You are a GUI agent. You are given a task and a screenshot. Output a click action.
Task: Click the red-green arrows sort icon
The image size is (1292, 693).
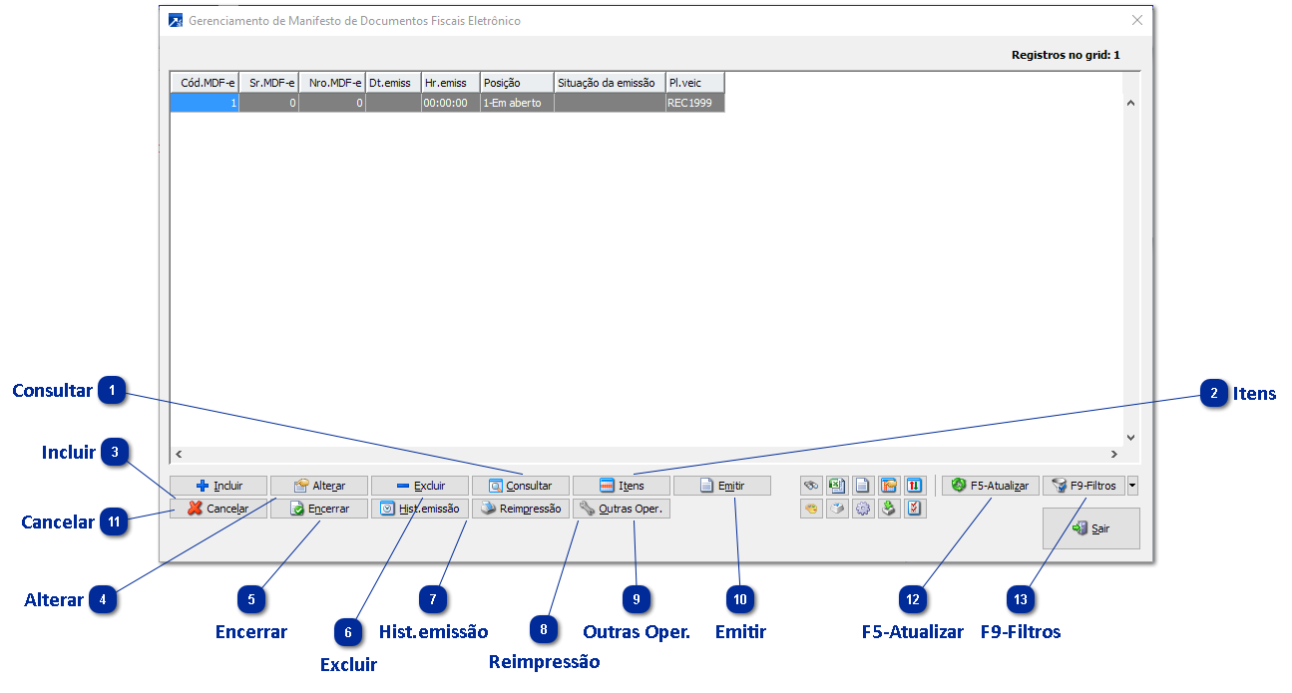click(x=916, y=486)
